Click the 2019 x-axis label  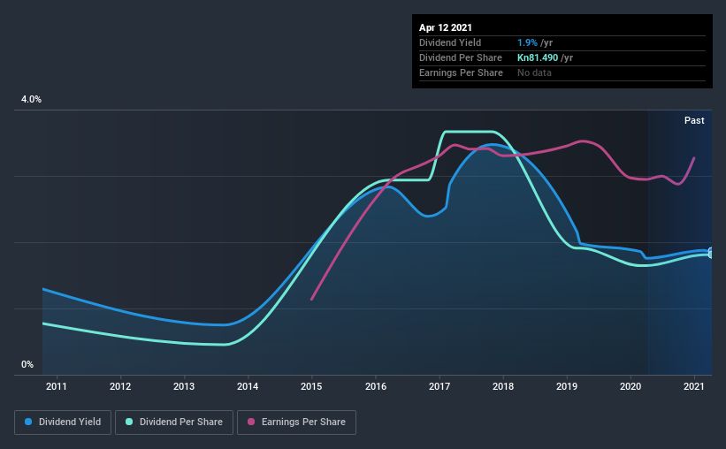coord(567,386)
